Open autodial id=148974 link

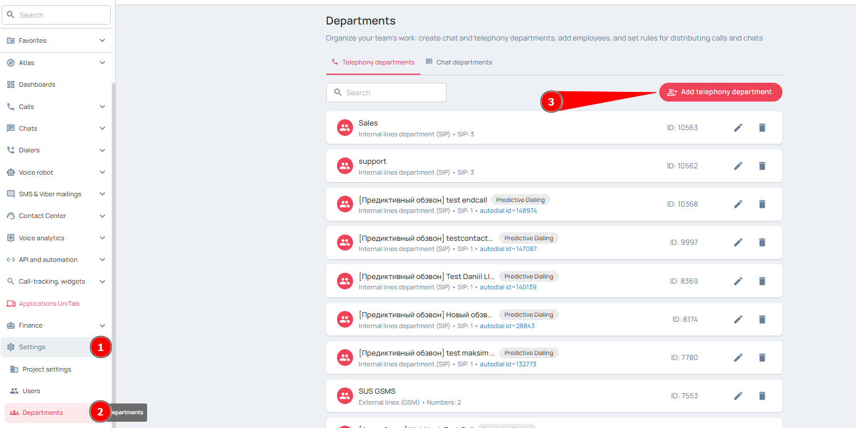tap(508, 211)
